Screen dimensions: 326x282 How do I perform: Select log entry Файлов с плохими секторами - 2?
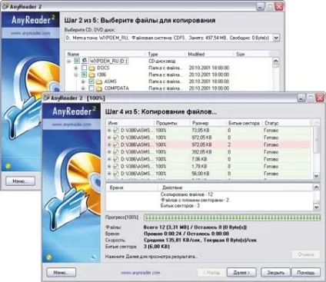pyautogui.click(x=195, y=200)
